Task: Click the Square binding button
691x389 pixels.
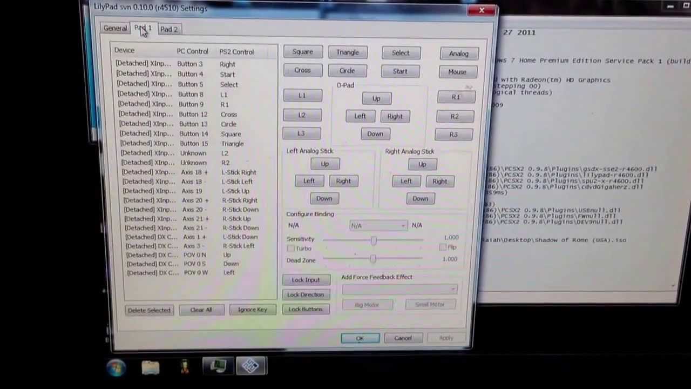Action: coord(302,52)
